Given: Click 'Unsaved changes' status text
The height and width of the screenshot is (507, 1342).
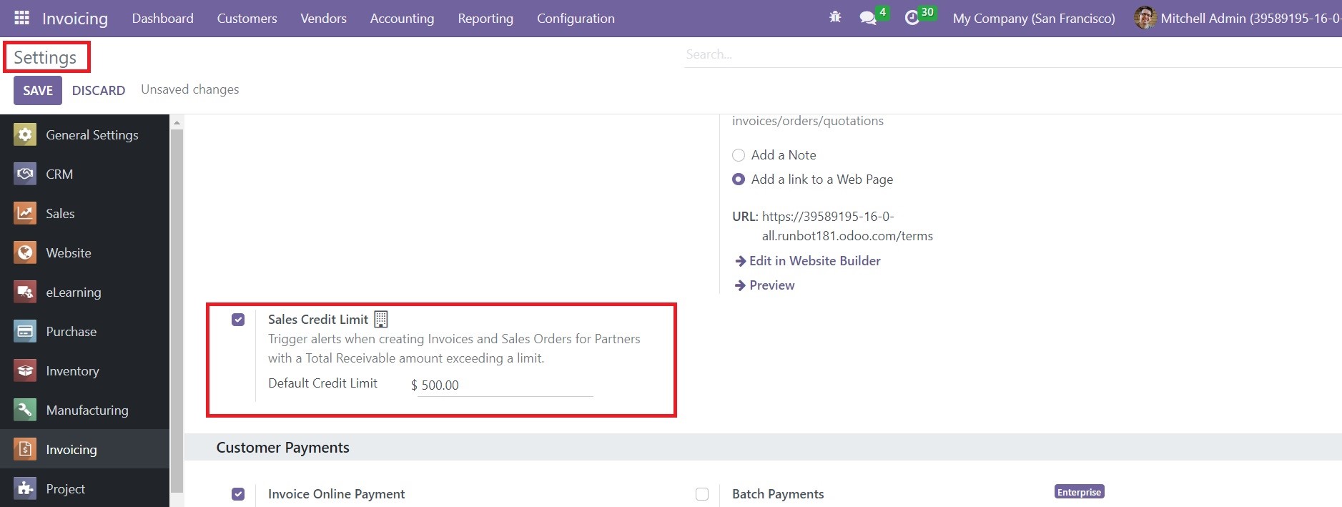Looking at the screenshot, I should coord(190,89).
